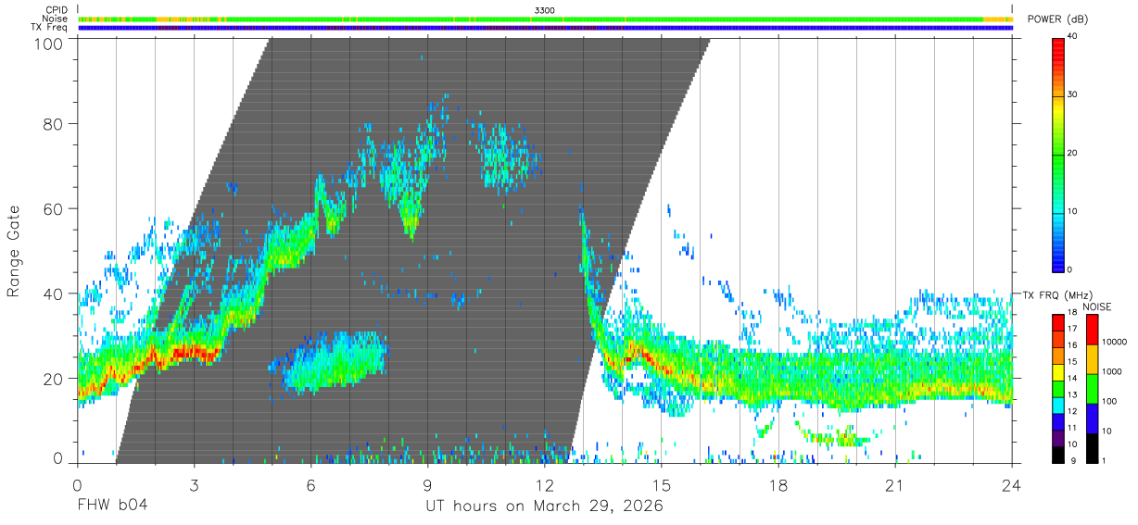This screenshot has width=1138, height=525.
Task: Click the CPID value 3300
Action: (546, 10)
